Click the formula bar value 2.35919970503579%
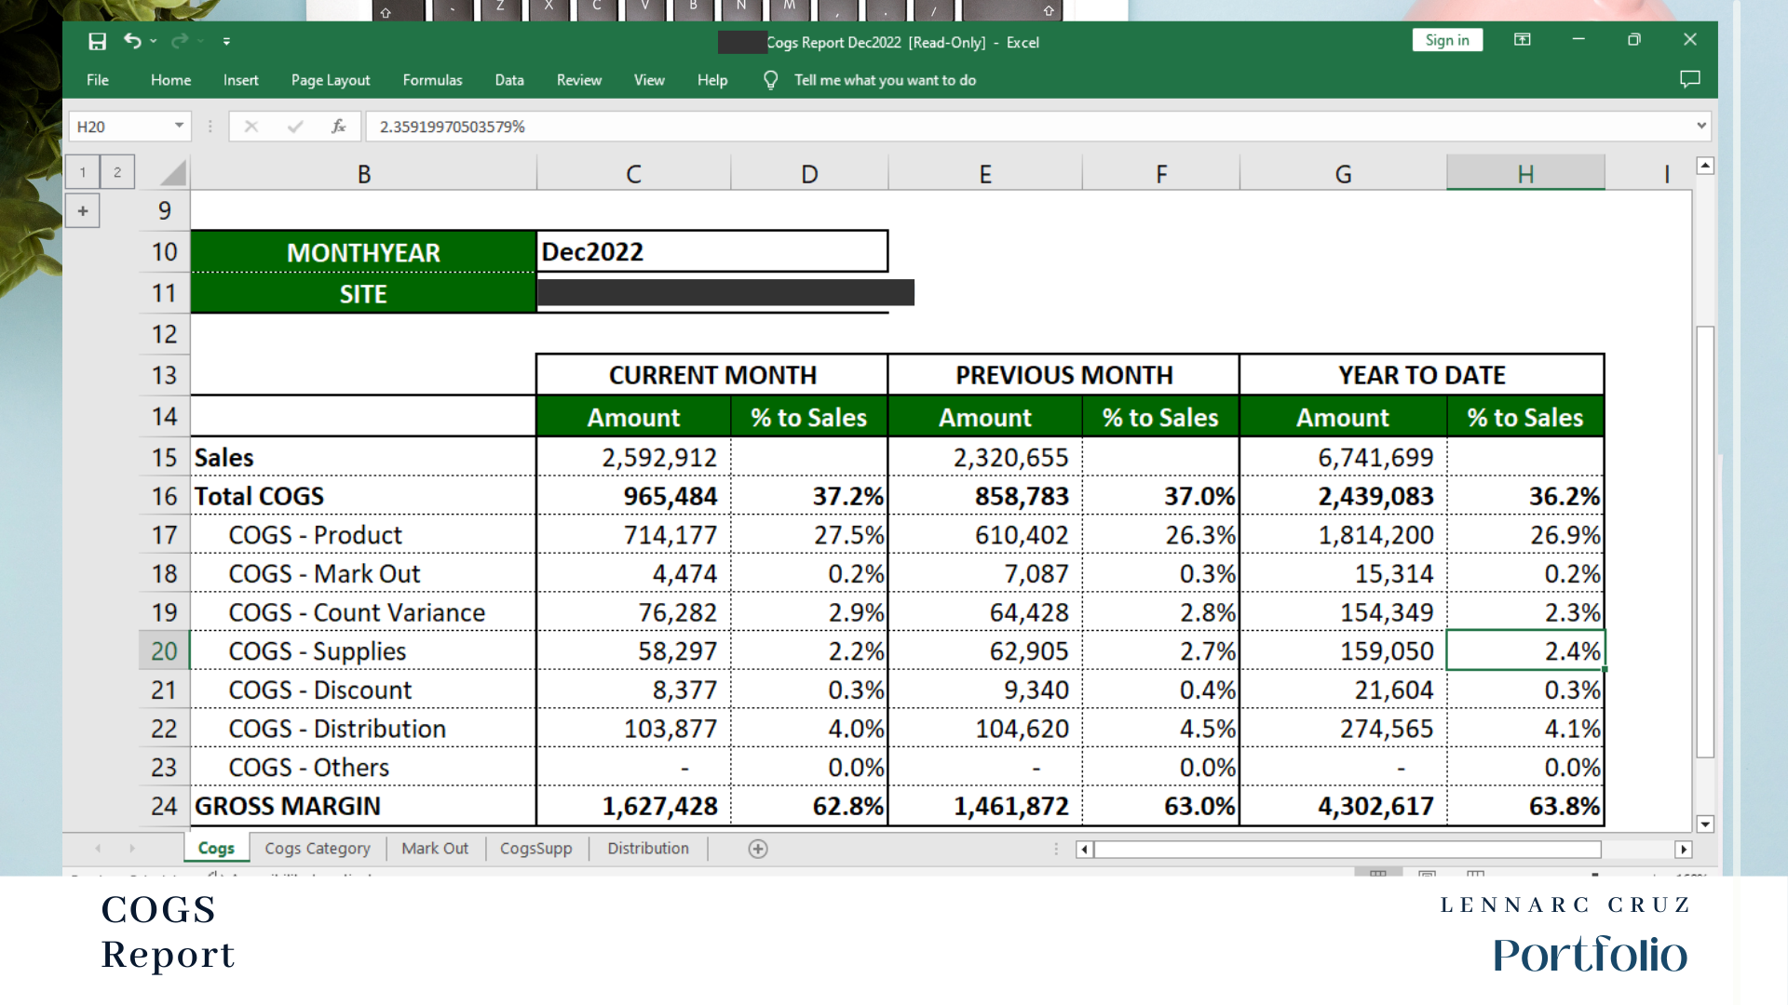The image size is (1788, 1005). pyautogui.click(x=453, y=127)
